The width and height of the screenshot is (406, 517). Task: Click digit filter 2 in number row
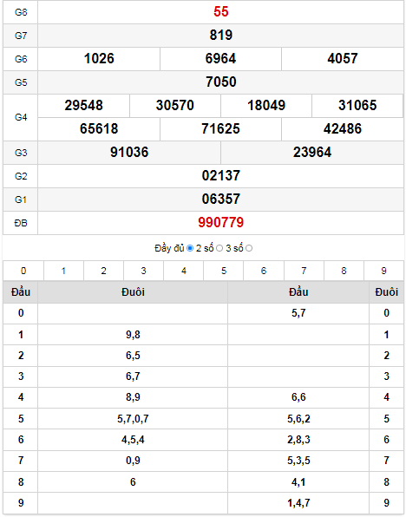point(103,271)
